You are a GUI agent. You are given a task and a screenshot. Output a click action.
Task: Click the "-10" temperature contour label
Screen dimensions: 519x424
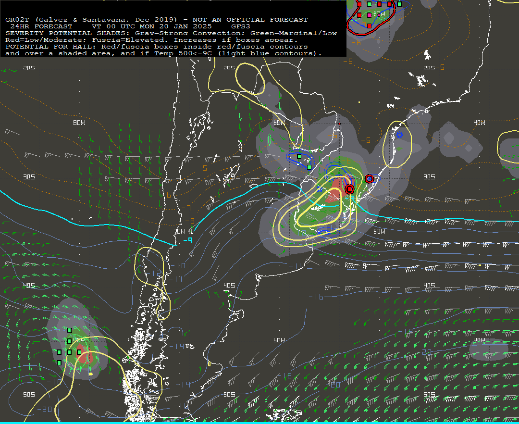coord(178,265)
